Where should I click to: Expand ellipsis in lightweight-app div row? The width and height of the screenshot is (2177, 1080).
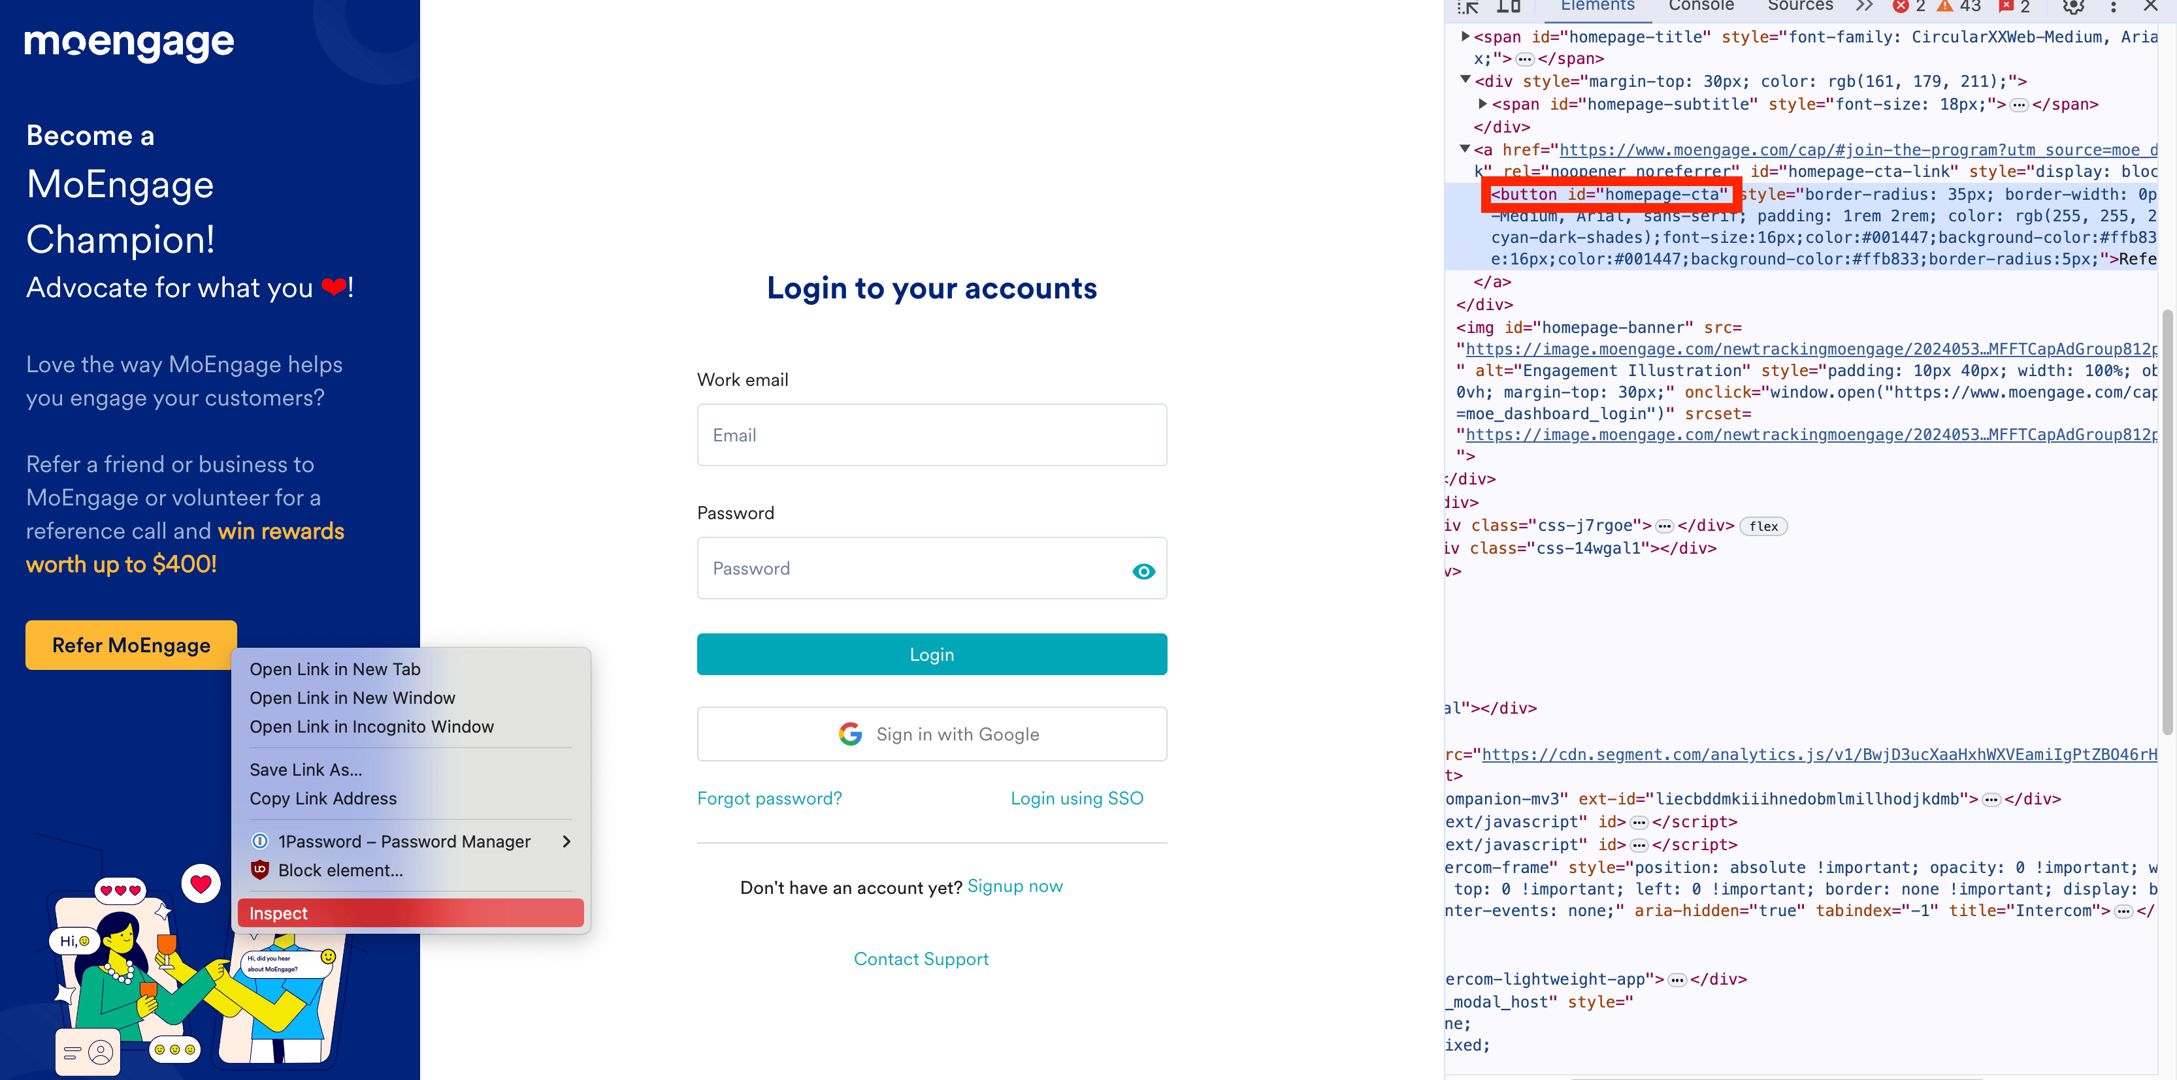(1678, 979)
